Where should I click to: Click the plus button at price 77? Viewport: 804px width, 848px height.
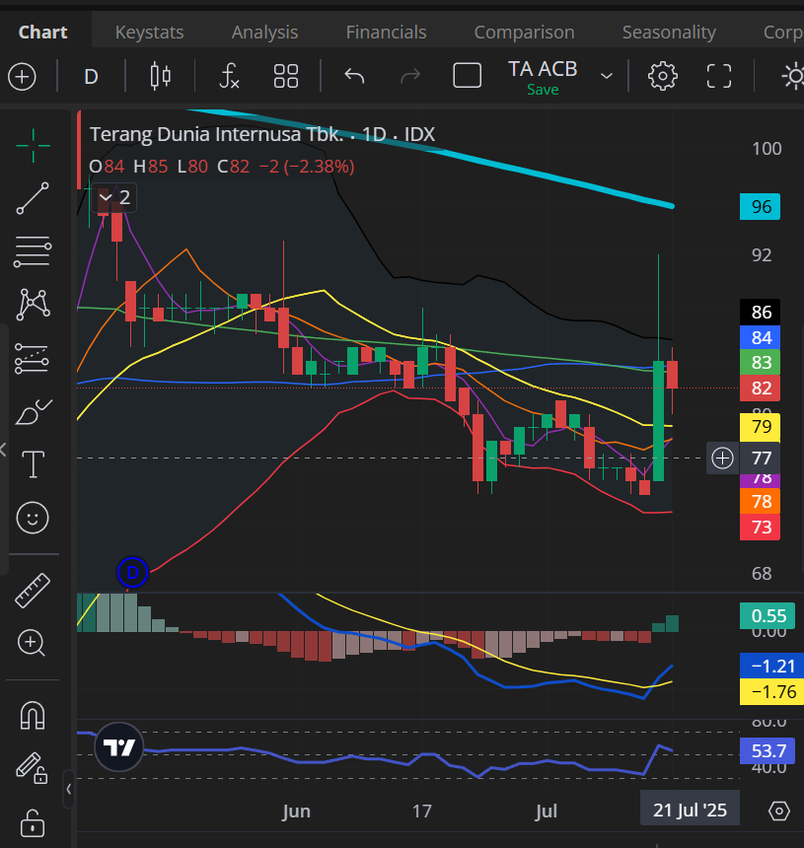722,459
